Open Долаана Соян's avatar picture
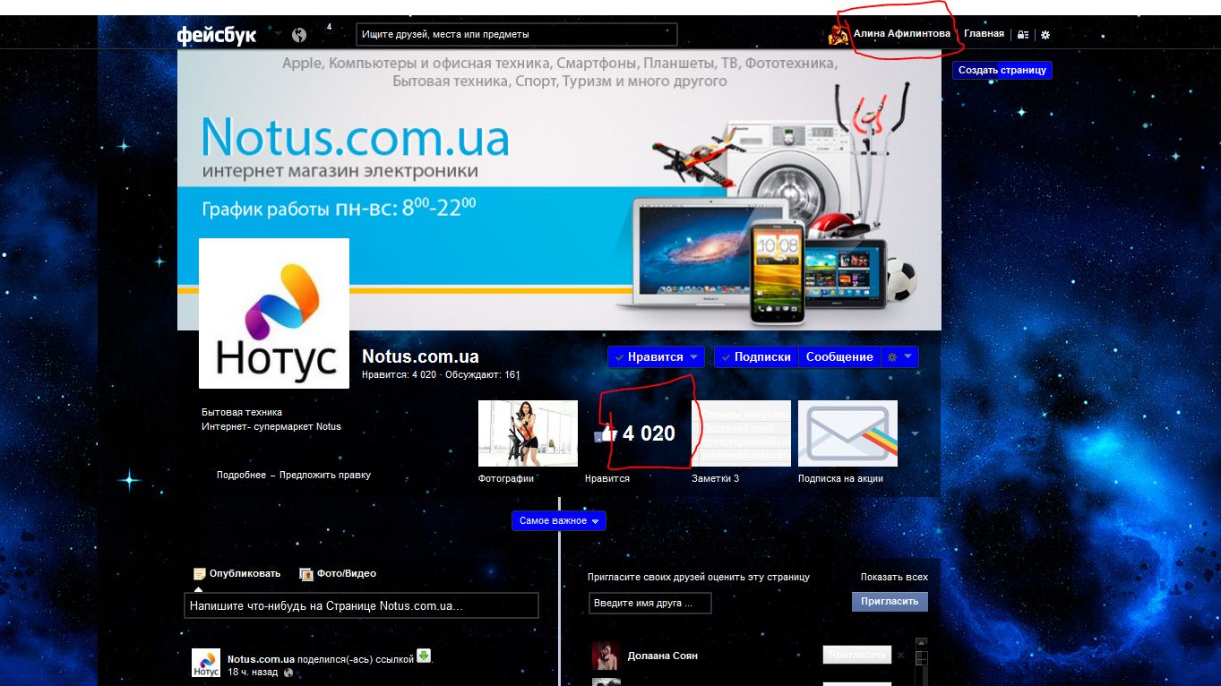Viewport: 1221px width, 686px height. pos(606,656)
